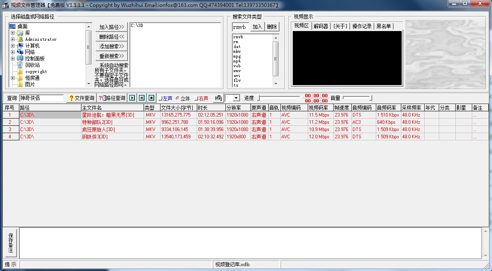Select mkv in the file type list
The image size is (492, 271).
coord(237,52)
